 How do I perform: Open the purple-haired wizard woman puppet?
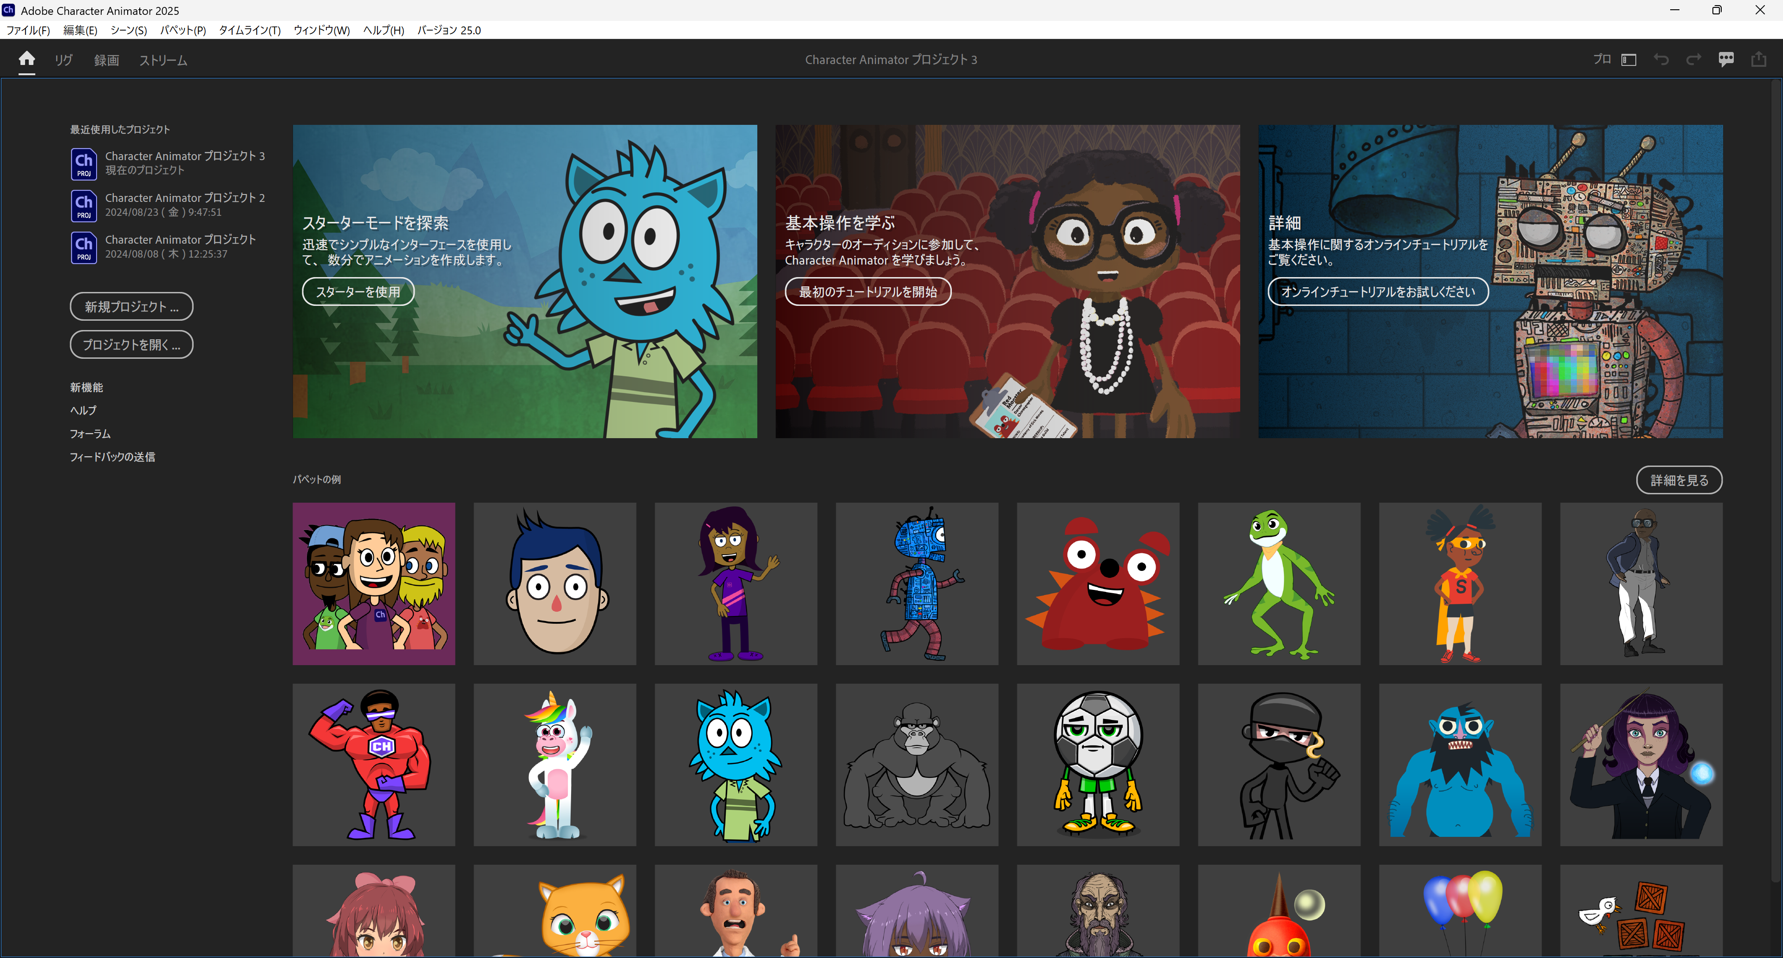(1642, 765)
